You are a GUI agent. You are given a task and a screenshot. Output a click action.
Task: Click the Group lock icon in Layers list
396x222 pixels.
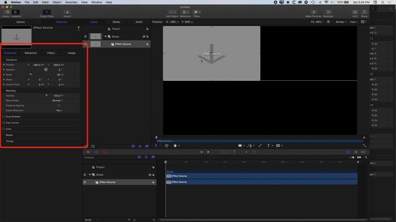point(147,36)
